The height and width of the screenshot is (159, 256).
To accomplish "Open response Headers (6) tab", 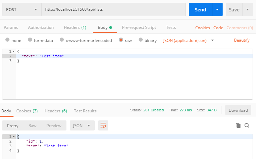I will [x=56, y=111].
